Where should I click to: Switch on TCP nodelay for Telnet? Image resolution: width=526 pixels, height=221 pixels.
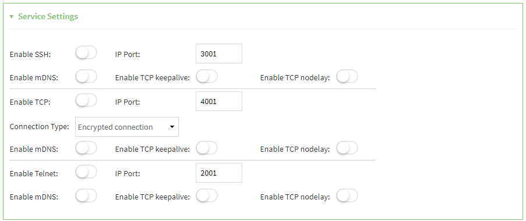tap(347, 196)
